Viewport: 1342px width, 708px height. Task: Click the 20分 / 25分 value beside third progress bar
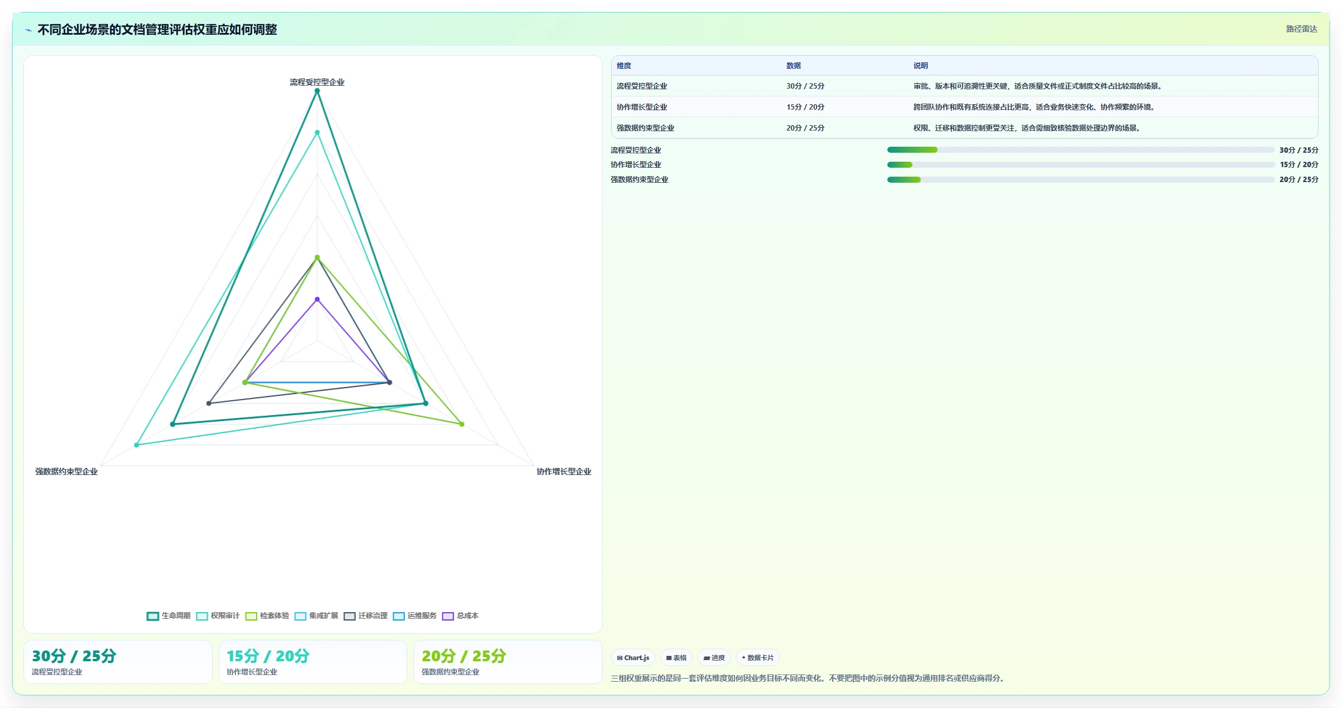coord(1298,180)
